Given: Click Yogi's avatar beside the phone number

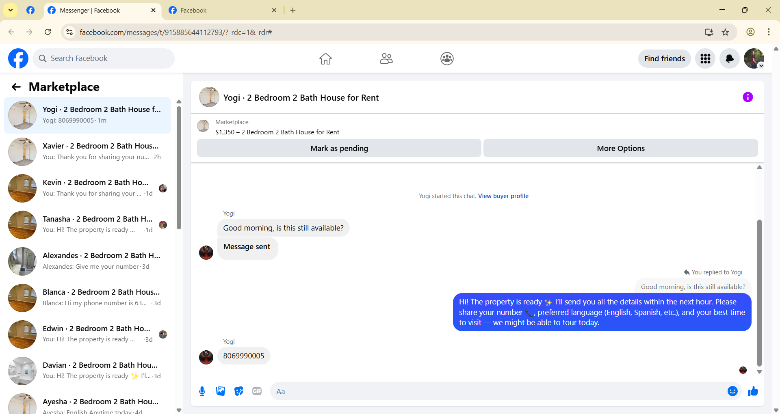Looking at the screenshot, I should point(206,357).
